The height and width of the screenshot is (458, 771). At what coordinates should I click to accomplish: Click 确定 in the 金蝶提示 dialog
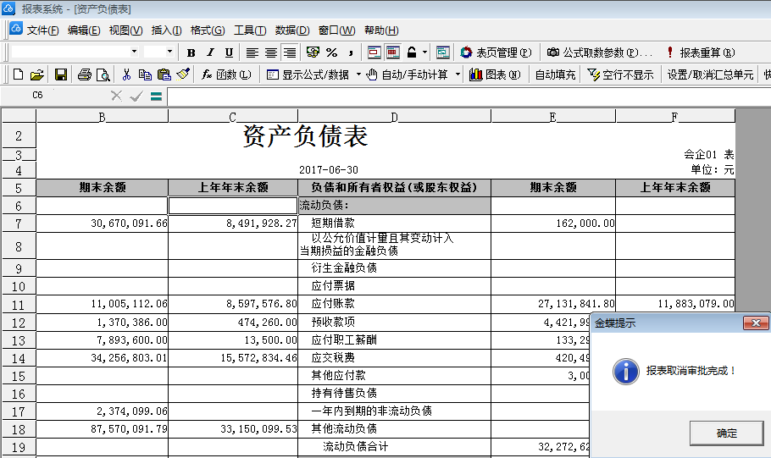[x=726, y=433]
